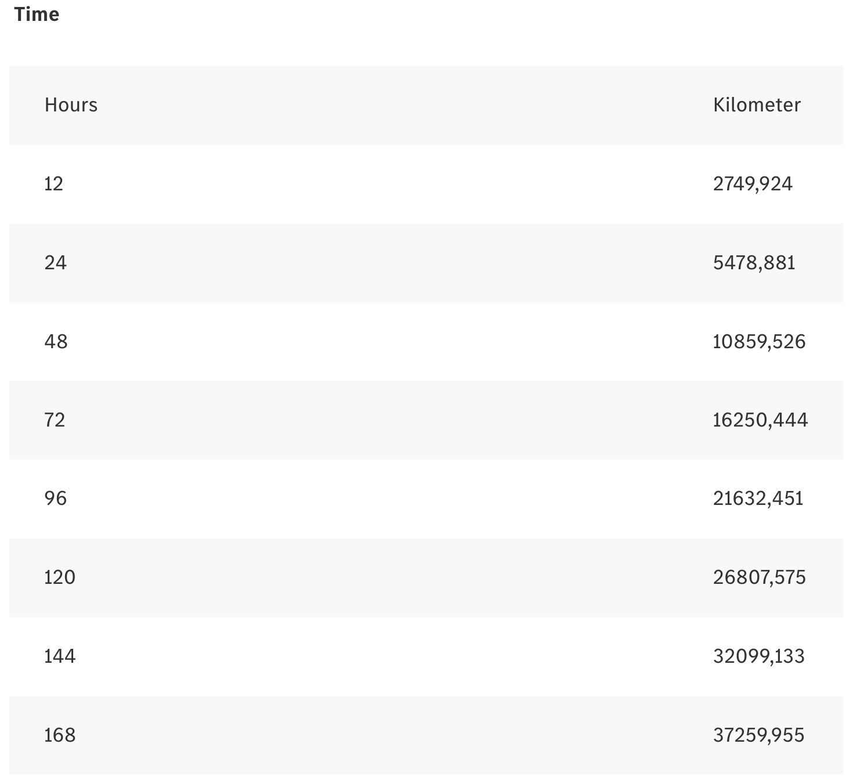The width and height of the screenshot is (849, 780).
Task: Select the 26807,575 kilometer value
Action: point(759,577)
